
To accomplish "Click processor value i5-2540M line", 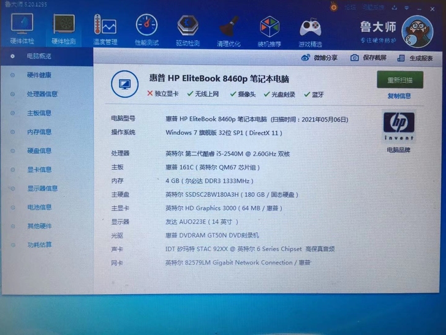I will (227, 154).
